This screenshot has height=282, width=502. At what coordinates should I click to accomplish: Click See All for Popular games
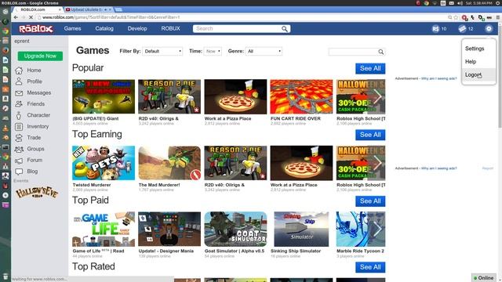370,68
